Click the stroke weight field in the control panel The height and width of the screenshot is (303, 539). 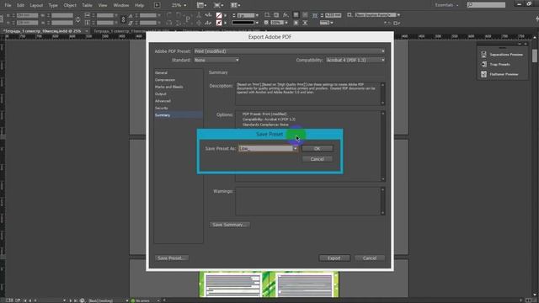246,15
